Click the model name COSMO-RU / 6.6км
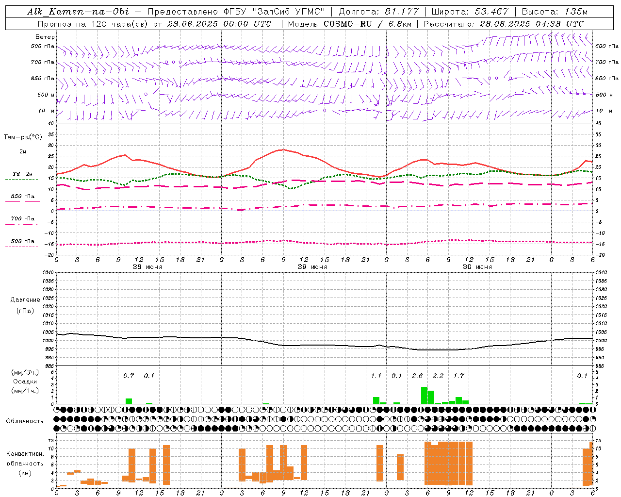The height and width of the screenshot is (497, 621). pos(366,24)
